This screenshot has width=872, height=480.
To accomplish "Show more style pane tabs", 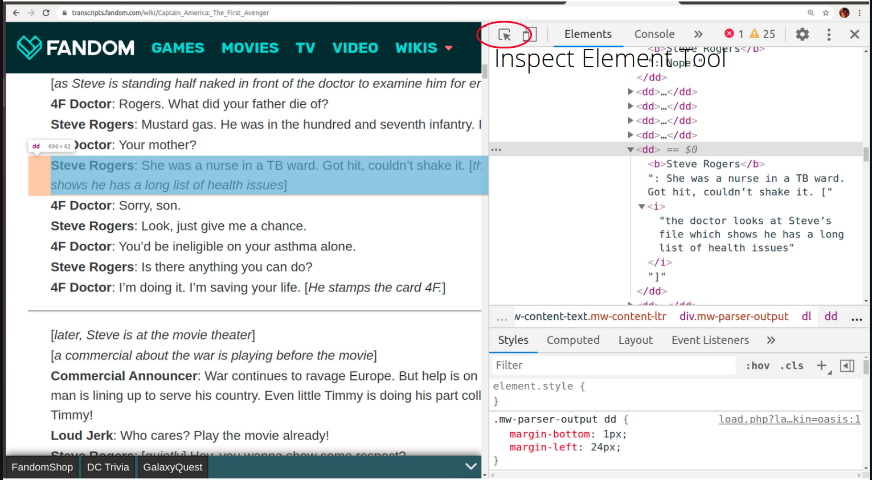I will click(771, 340).
